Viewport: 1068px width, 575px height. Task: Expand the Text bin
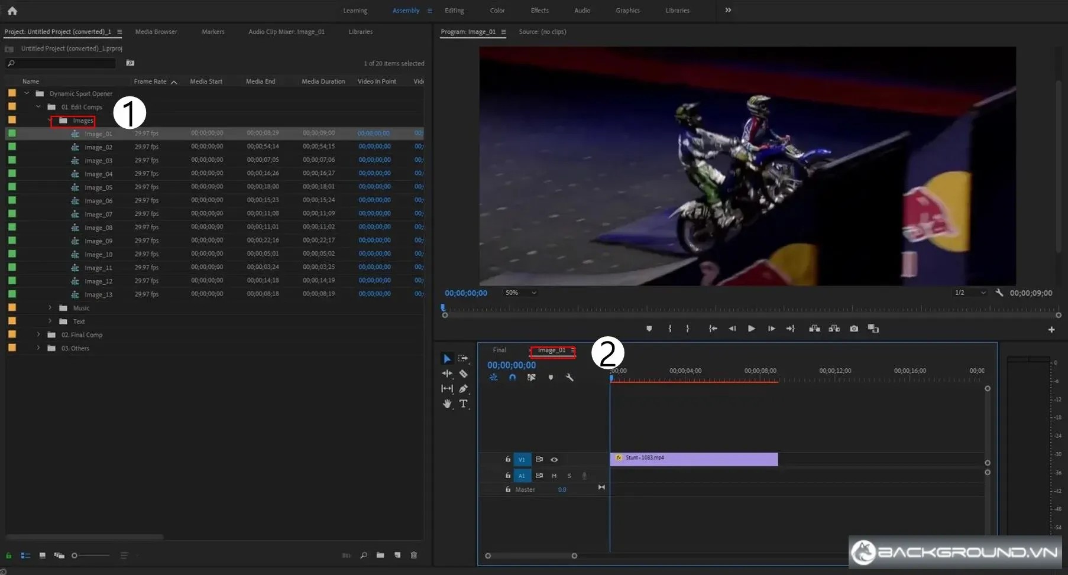[x=50, y=321]
